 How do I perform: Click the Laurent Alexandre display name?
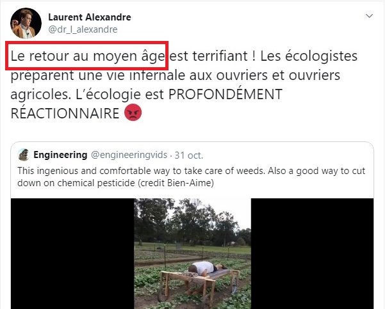point(90,17)
